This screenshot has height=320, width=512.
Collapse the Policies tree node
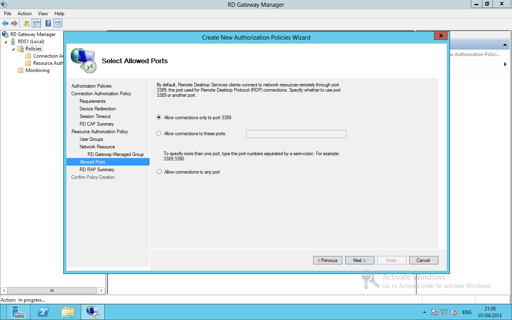point(13,49)
